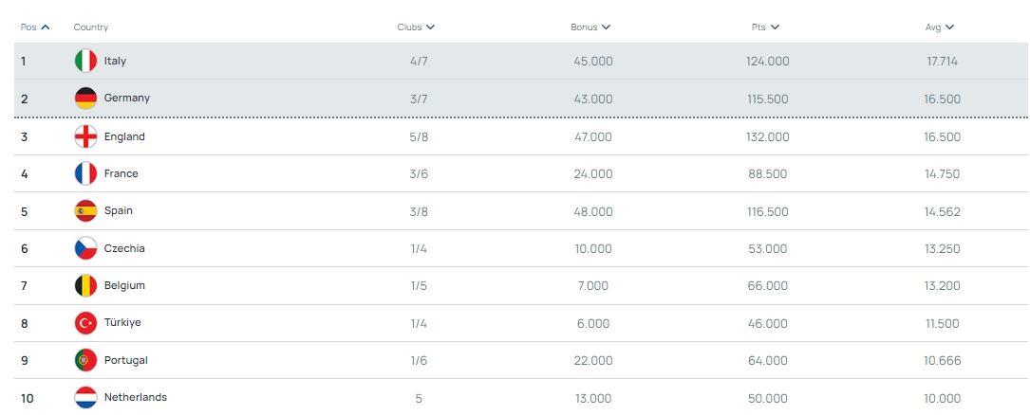Sort table by Pts column
This screenshot has height=415, width=1030.
tap(765, 27)
